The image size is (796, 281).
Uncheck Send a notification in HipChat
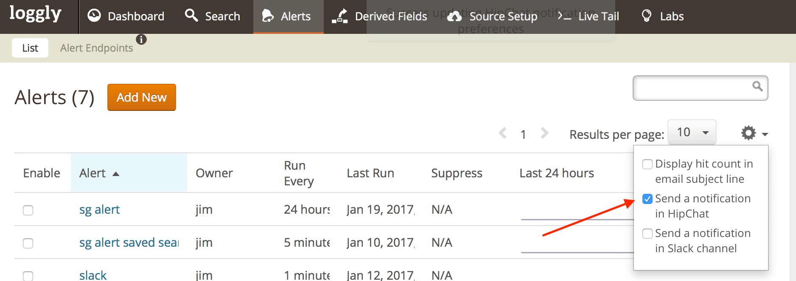click(647, 199)
